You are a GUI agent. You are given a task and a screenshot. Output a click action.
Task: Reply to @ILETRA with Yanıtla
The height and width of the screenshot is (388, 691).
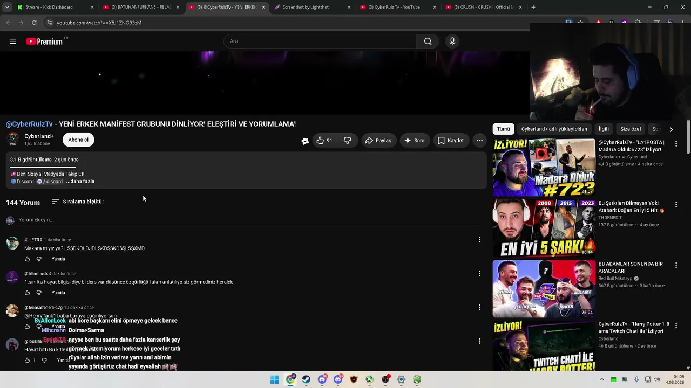tap(58, 259)
